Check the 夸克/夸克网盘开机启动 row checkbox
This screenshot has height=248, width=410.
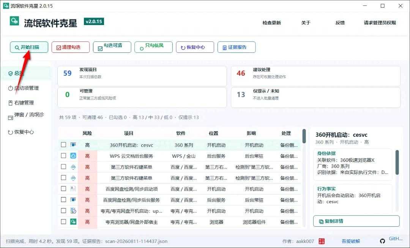coord(63,210)
